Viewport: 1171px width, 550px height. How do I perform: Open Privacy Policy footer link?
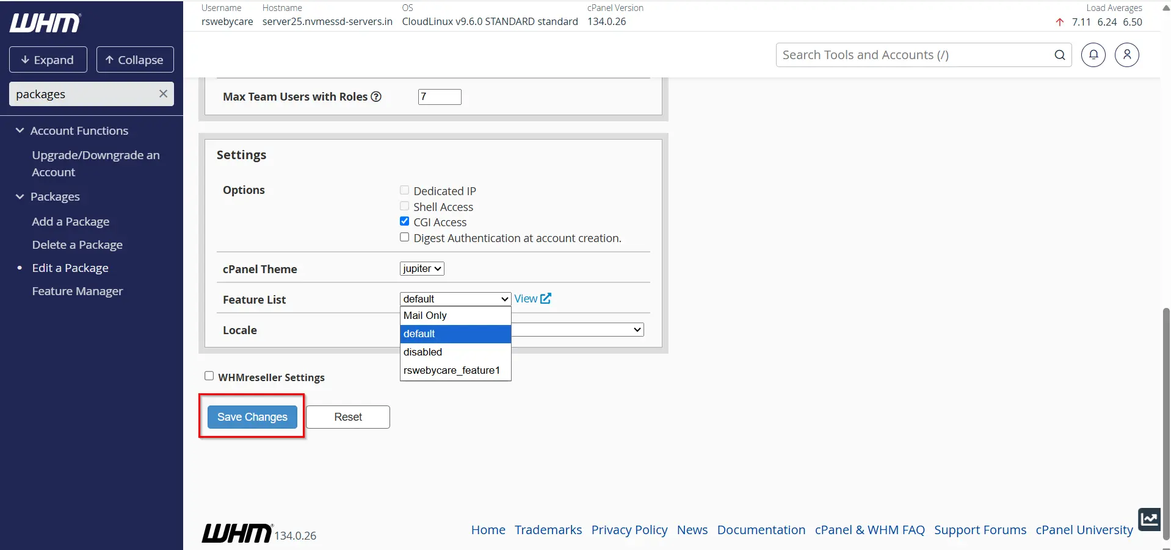629,530
